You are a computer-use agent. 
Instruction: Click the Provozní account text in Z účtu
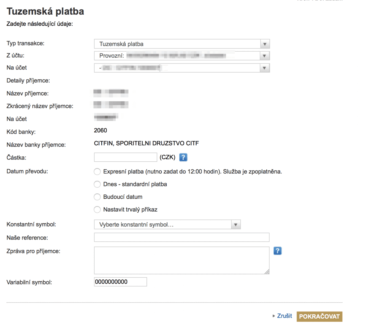112,56
